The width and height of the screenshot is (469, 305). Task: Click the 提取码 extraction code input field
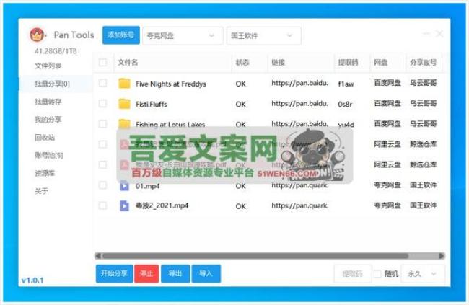(x=353, y=273)
